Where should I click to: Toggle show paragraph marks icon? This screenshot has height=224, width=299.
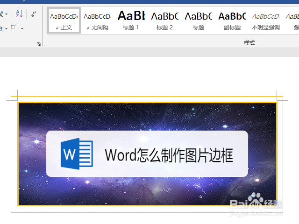click(x=34, y=14)
